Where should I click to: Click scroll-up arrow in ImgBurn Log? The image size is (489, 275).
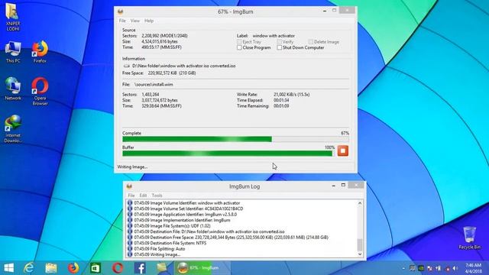click(x=360, y=203)
